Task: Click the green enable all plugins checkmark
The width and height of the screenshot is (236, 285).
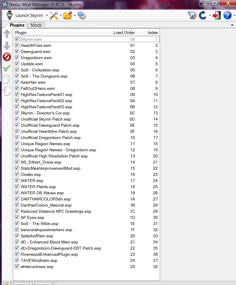Action: point(7,68)
